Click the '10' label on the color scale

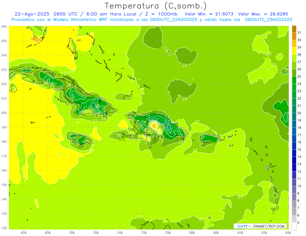[299, 186]
